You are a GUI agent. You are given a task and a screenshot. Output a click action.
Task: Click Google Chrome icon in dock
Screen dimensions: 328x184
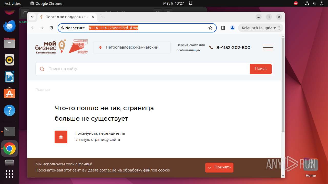tap(9, 148)
